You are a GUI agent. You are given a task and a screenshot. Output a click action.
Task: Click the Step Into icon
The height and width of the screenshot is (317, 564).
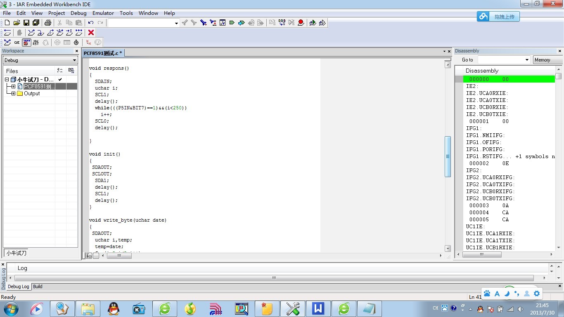(40, 32)
